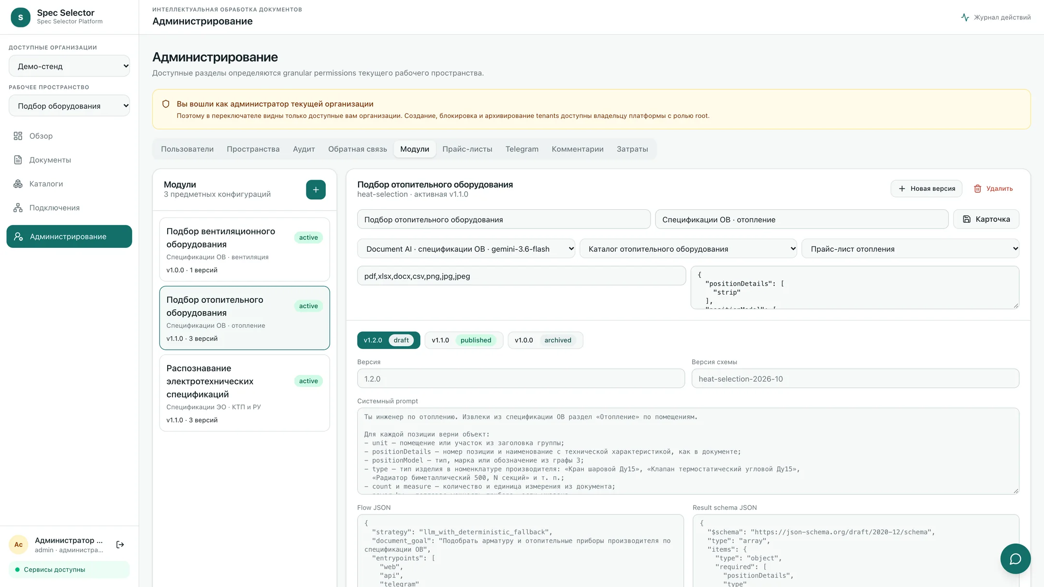Open Каталоги in the sidebar
Screen dimensions: 1044x587
point(69,184)
